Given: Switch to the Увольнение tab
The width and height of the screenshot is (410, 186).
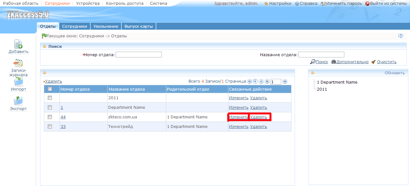Looking at the screenshot, I should pyautogui.click(x=106, y=26).
